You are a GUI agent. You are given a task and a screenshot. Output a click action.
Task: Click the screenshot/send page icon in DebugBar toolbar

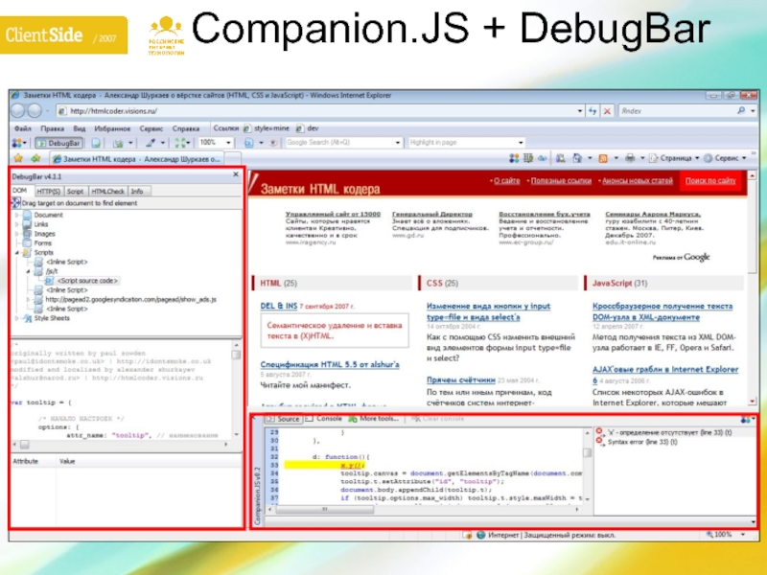tap(118, 143)
